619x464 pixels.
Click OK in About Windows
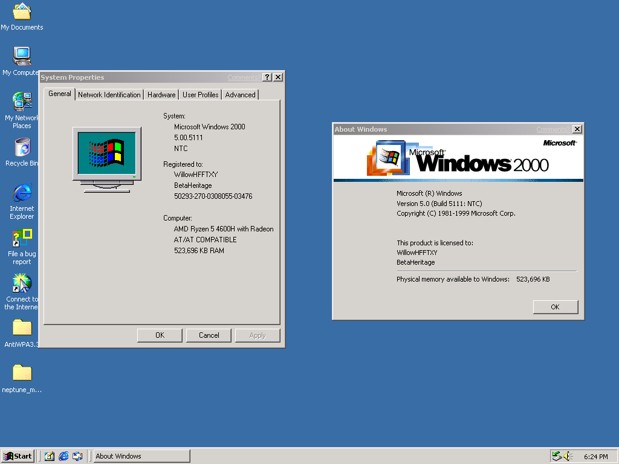click(x=556, y=307)
